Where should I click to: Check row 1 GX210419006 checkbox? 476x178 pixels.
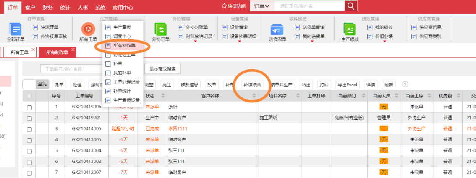click(x=29, y=107)
